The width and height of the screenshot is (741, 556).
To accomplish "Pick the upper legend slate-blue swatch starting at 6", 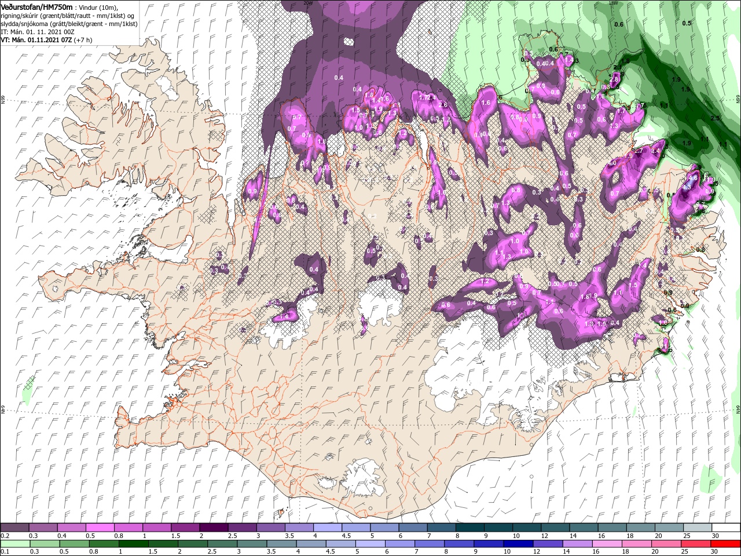I will (412, 528).
